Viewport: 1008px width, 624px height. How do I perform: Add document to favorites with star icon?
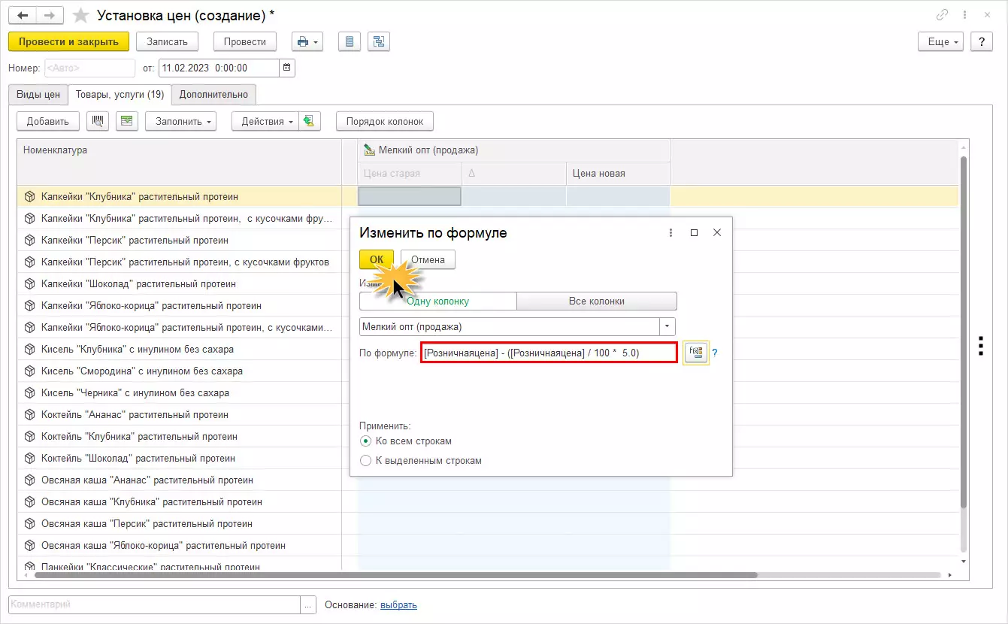click(80, 15)
